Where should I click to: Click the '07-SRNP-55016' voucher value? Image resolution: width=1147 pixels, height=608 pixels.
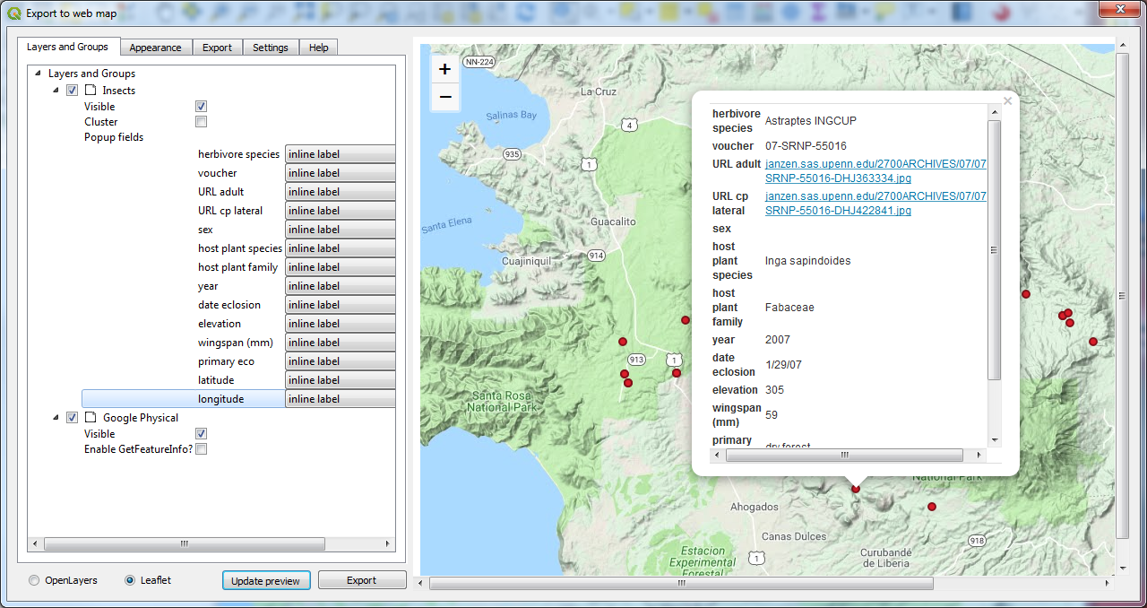(x=806, y=146)
